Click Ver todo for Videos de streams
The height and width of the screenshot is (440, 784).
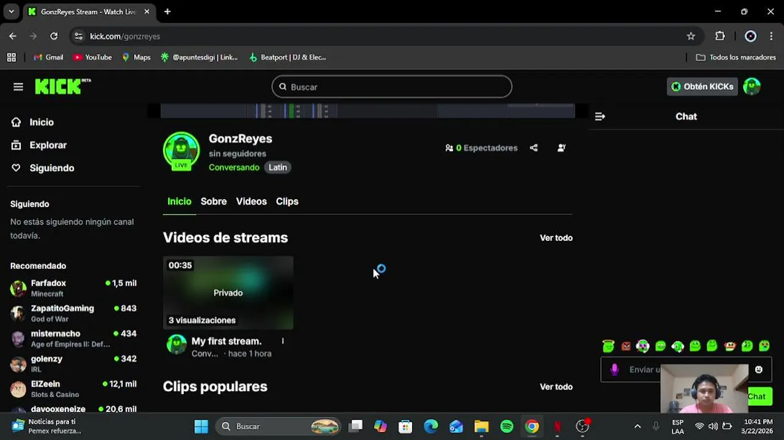556,238
